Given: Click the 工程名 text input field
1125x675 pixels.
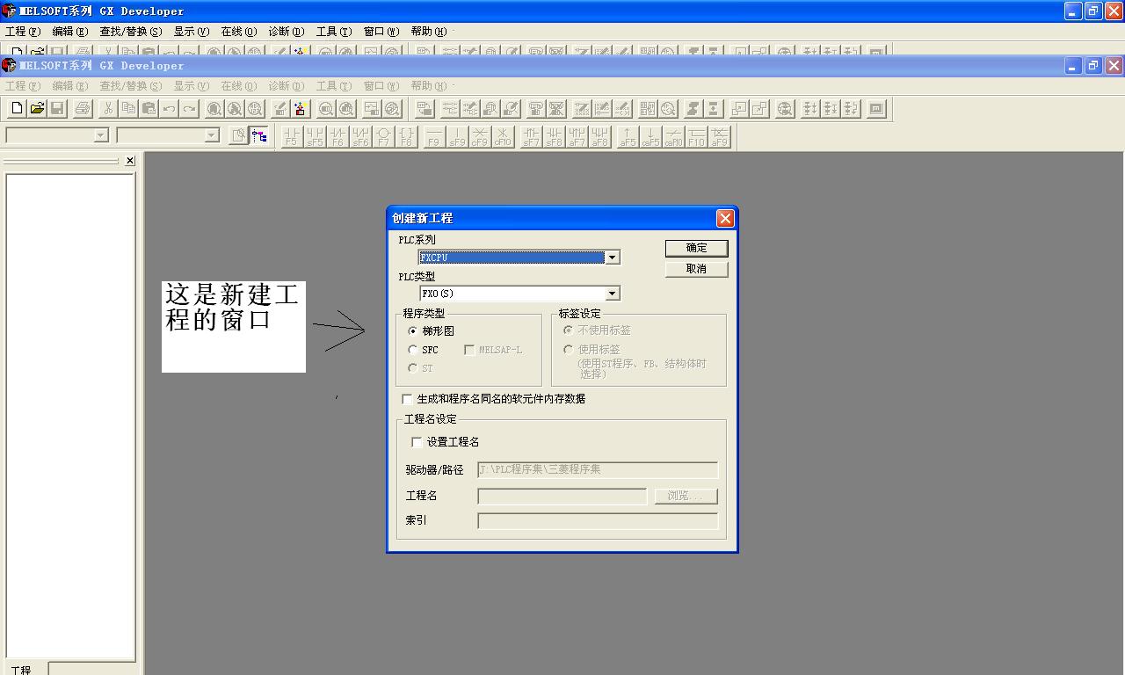Looking at the screenshot, I should coord(562,497).
